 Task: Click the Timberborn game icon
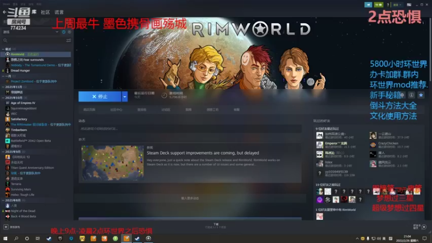[x=8, y=130]
